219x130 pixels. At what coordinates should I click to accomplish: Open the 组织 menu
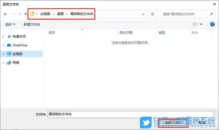coord(10,24)
